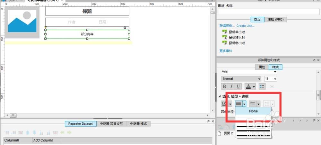Collapse the 填充, 线型 + 边框 section
The image size is (321, 145).
[220, 96]
